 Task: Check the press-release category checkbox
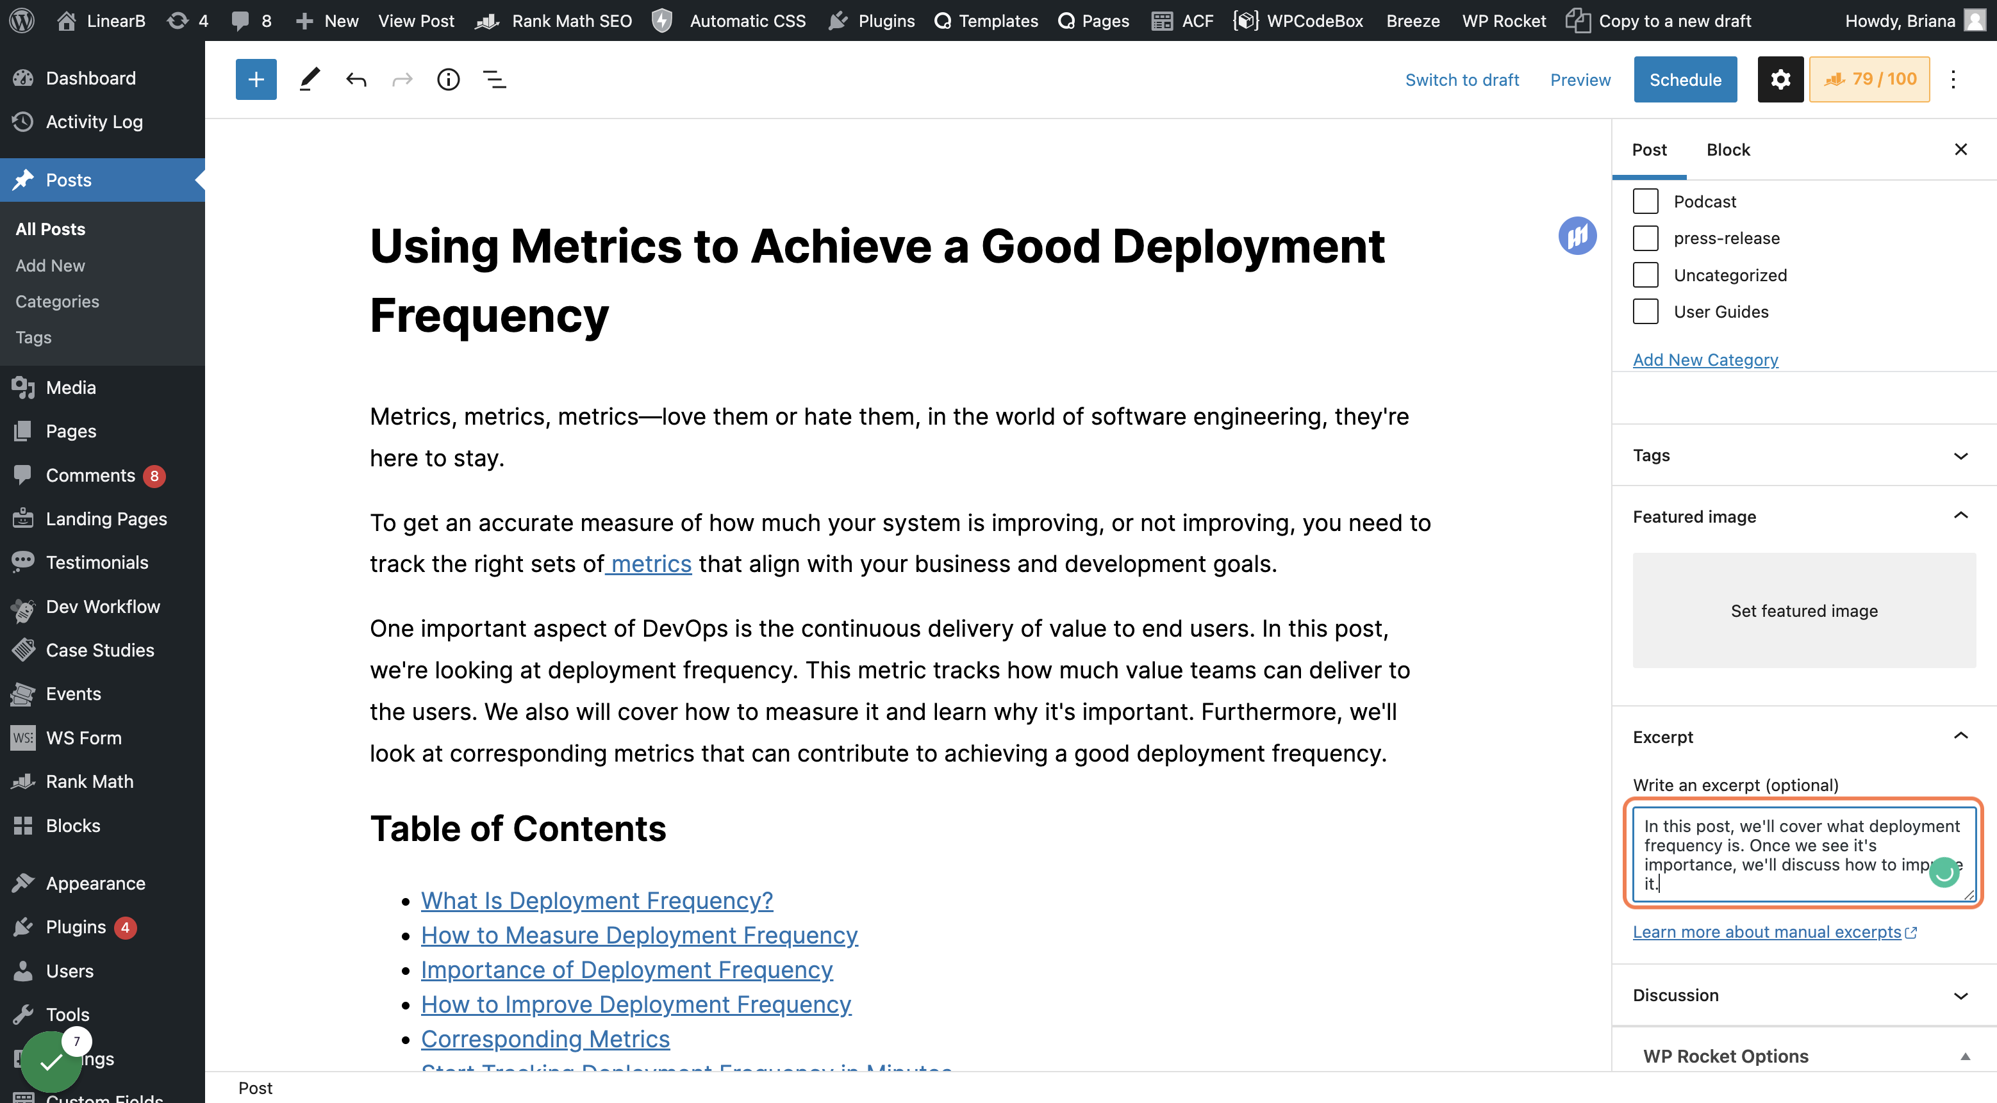(1645, 238)
